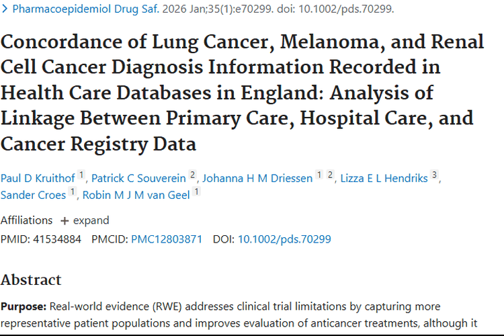Open author Patrick C Souverein

tap(139, 178)
